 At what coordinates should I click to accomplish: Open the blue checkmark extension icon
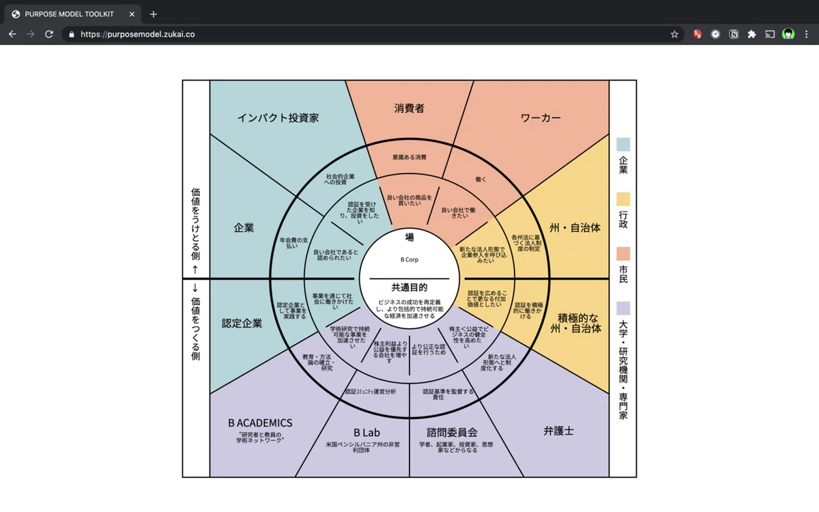(x=715, y=34)
